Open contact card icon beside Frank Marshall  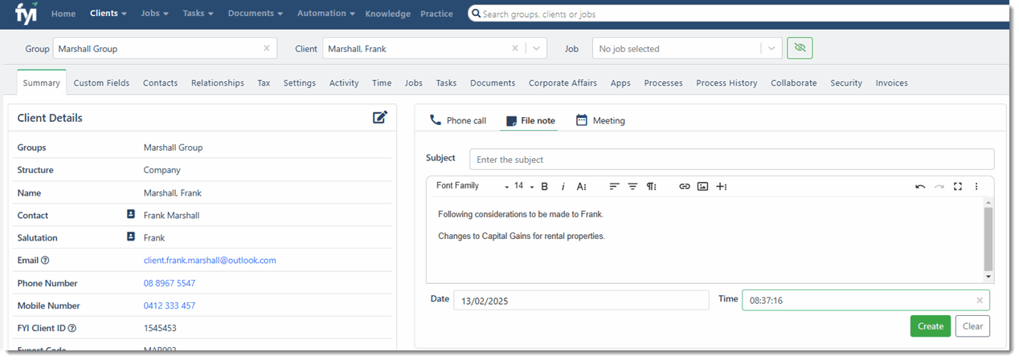click(x=131, y=215)
